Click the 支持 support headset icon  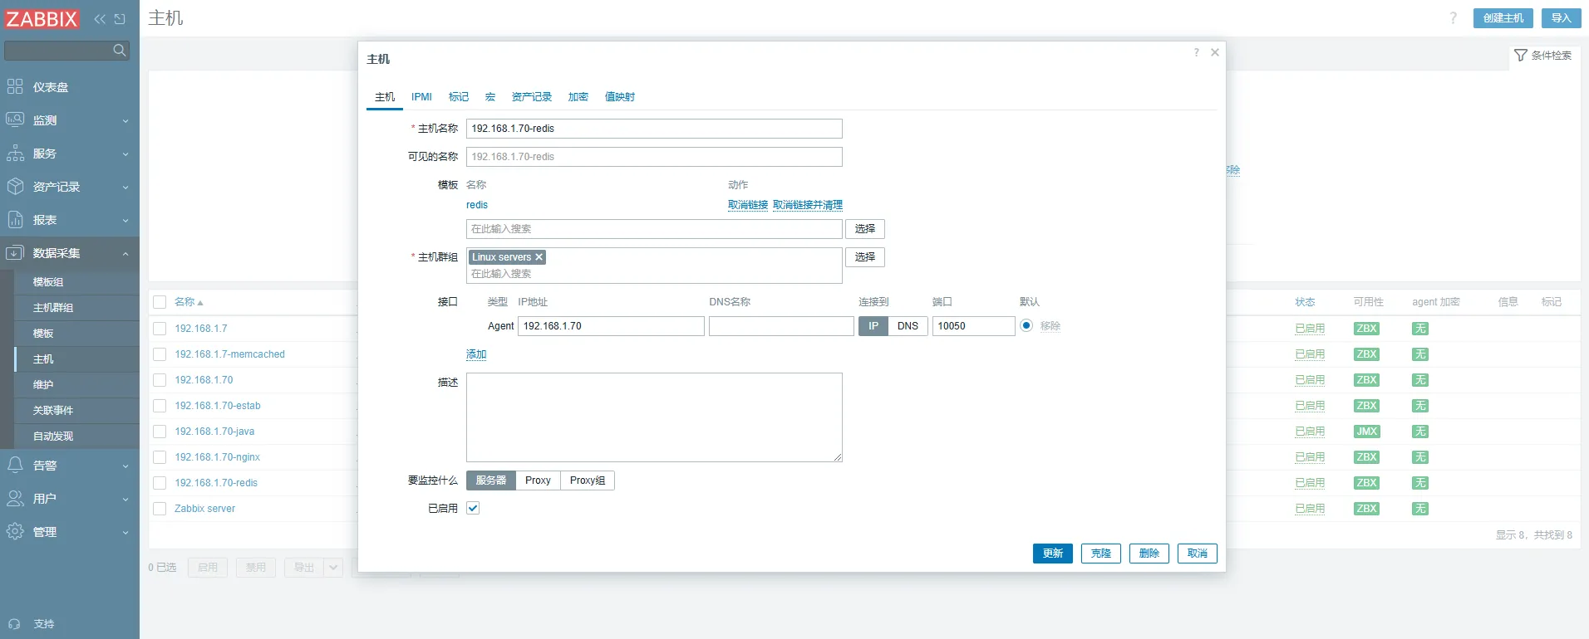click(x=14, y=624)
